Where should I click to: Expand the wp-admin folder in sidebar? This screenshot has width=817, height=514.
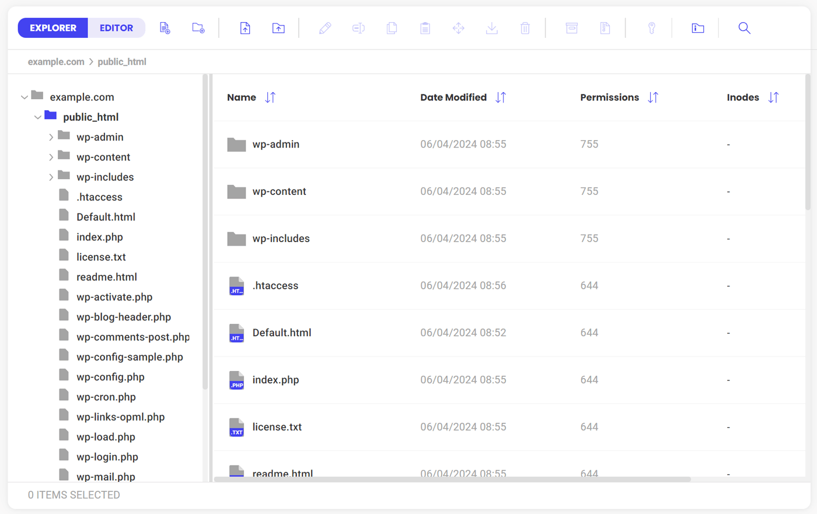click(51, 137)
